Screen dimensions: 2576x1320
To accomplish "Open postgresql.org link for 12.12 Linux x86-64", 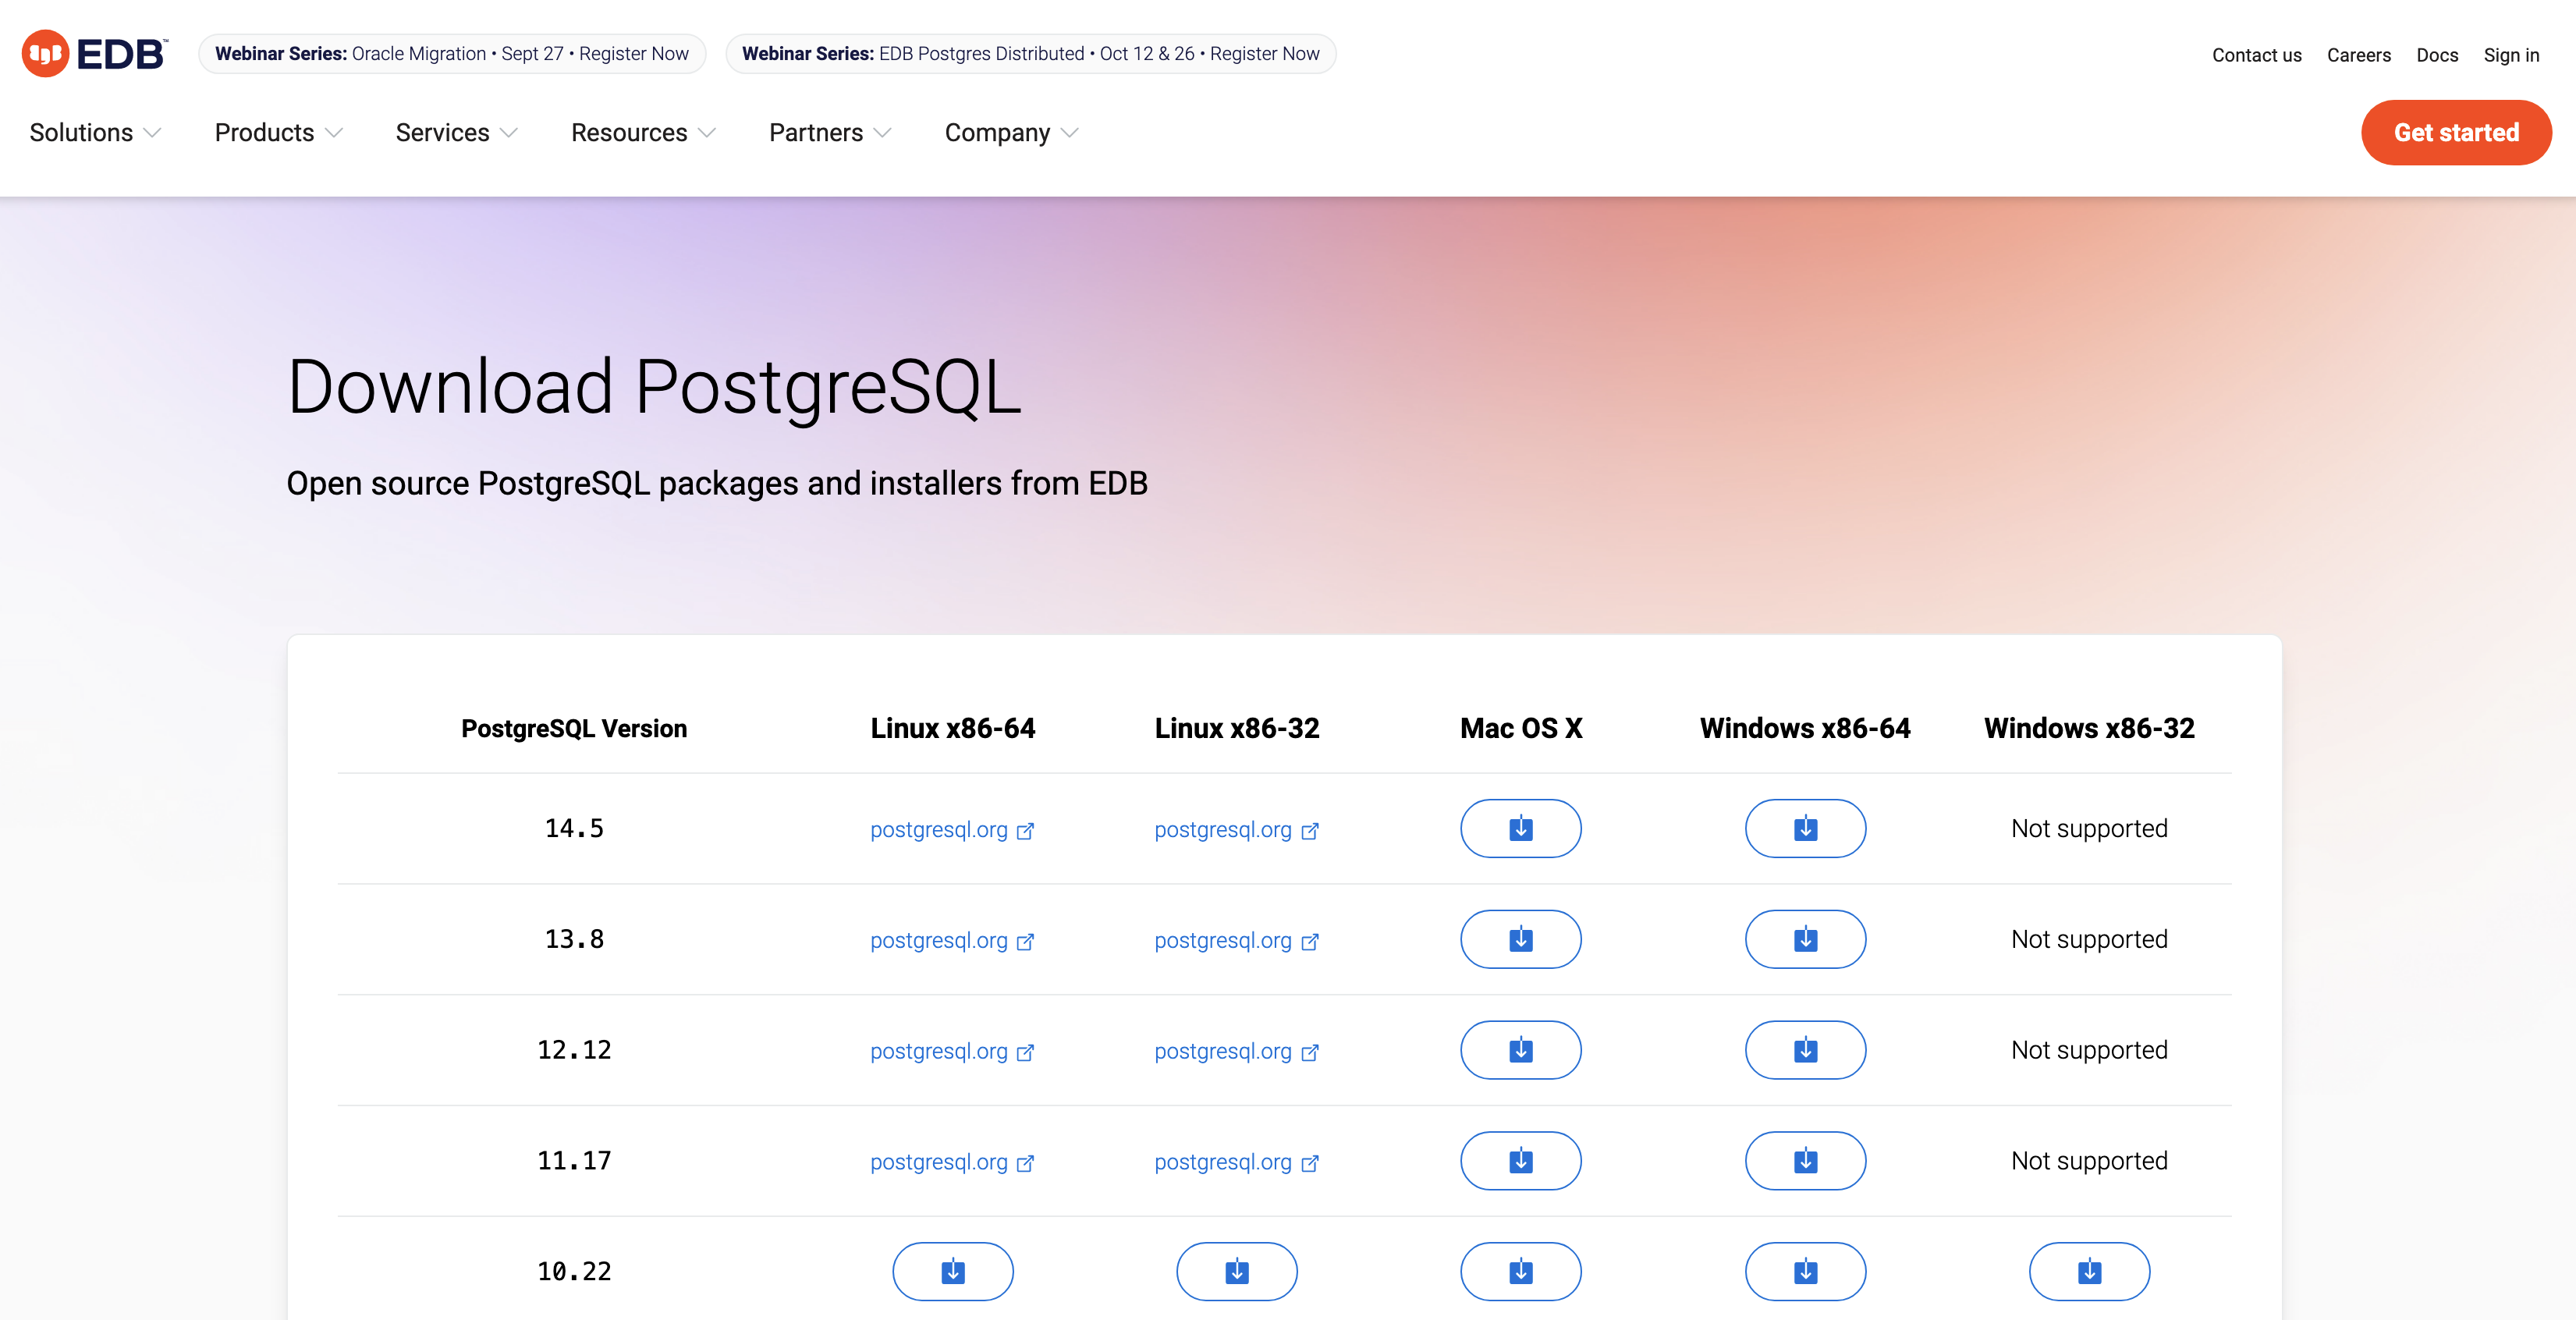I will tap(952, 1052).
